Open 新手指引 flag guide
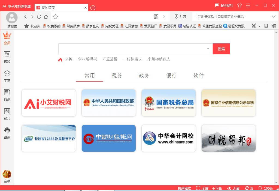 click(224, 6)
